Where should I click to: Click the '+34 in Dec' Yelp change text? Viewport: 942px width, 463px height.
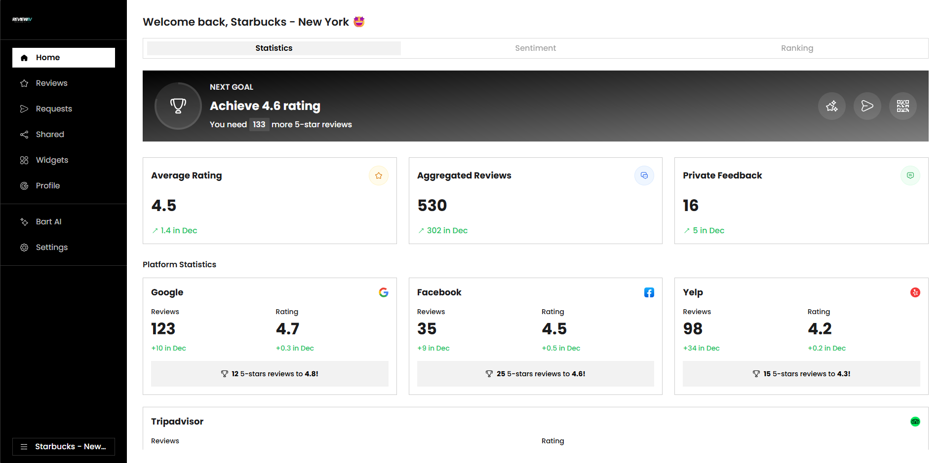[701, 348]
